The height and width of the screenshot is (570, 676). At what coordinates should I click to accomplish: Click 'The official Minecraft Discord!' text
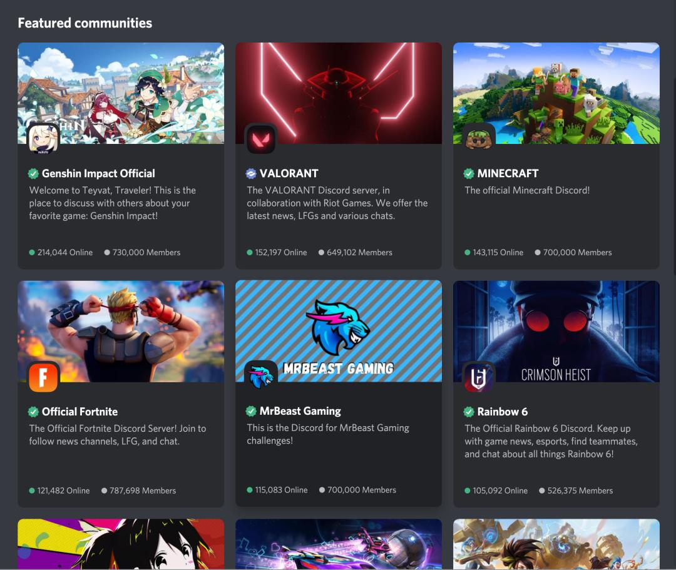point(527,190)
